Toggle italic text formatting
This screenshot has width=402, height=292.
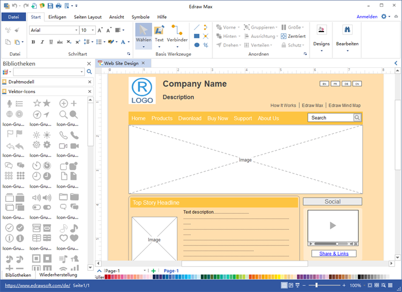(42, 42)
